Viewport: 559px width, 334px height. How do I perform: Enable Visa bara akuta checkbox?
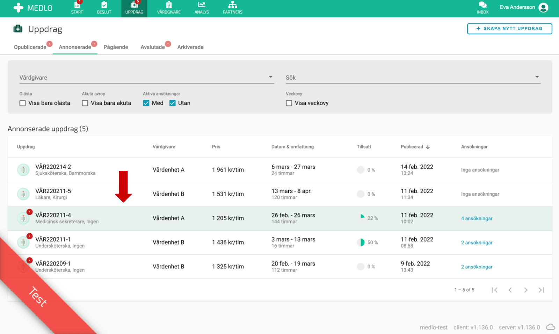coord(85,103)
